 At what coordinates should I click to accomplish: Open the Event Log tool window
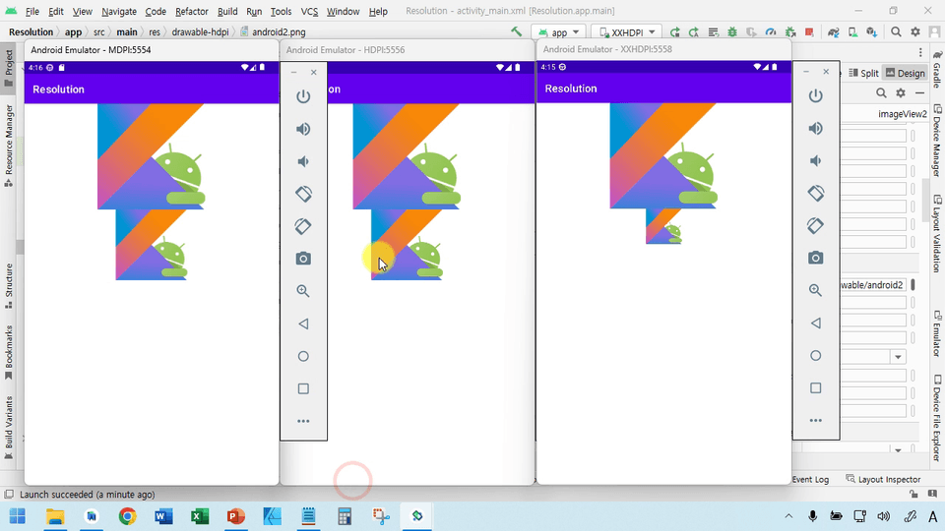coord(810,479)
